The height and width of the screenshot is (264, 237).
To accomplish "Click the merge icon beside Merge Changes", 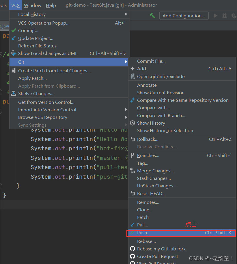I will (x=133, y=171).
